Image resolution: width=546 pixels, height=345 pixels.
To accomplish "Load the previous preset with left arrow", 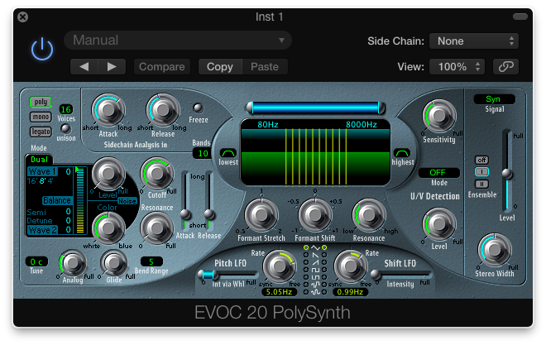I will 84,66.
